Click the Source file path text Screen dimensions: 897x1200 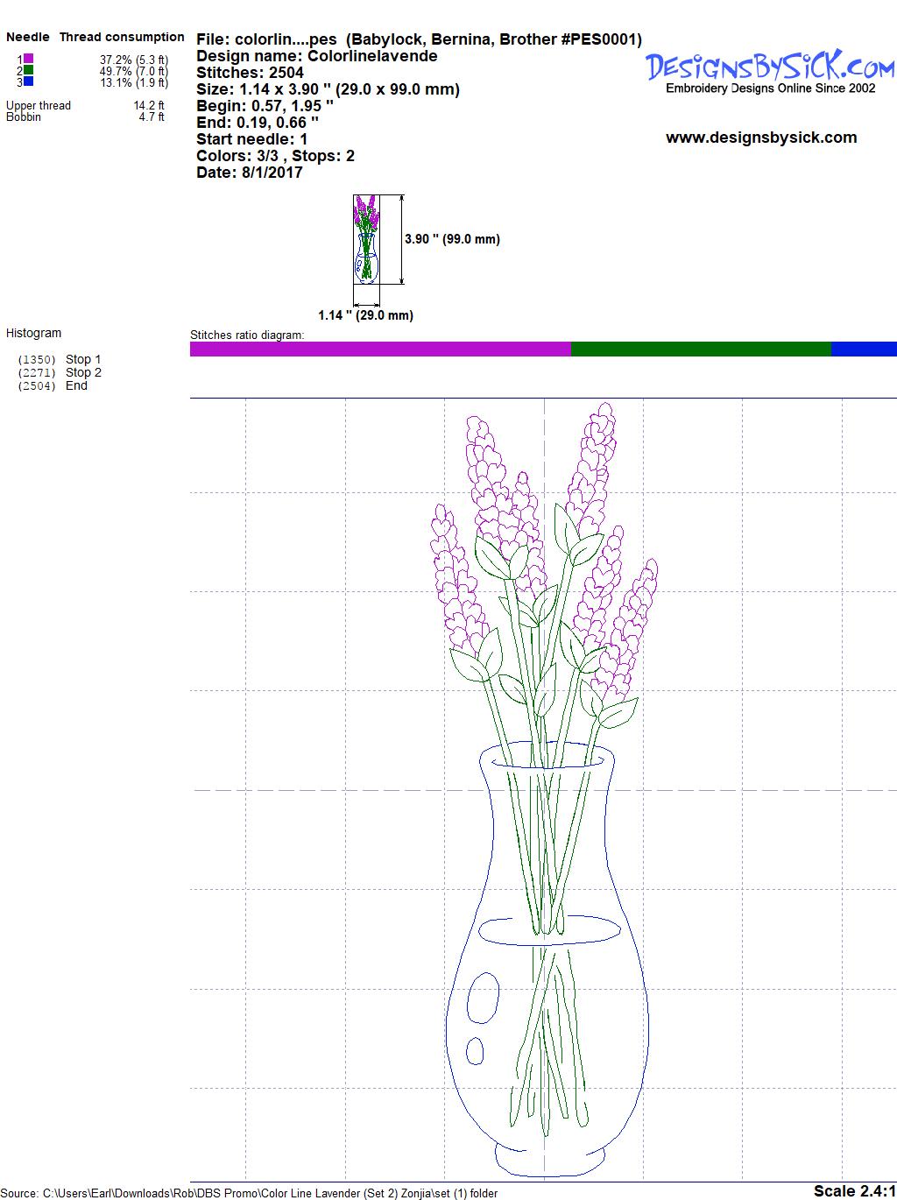coord(249,1193)
